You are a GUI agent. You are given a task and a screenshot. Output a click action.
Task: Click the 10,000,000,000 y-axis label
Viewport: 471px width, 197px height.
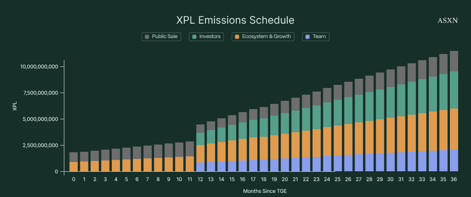point(39,66)
